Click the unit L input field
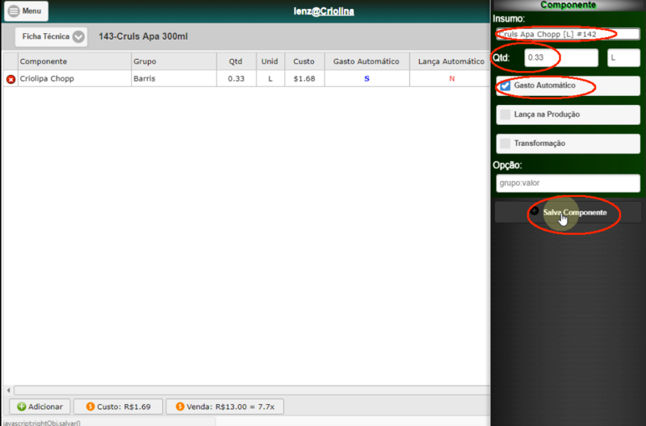Image resolution: width=646 pixels, height=426 pixels. tap(623, 57)
